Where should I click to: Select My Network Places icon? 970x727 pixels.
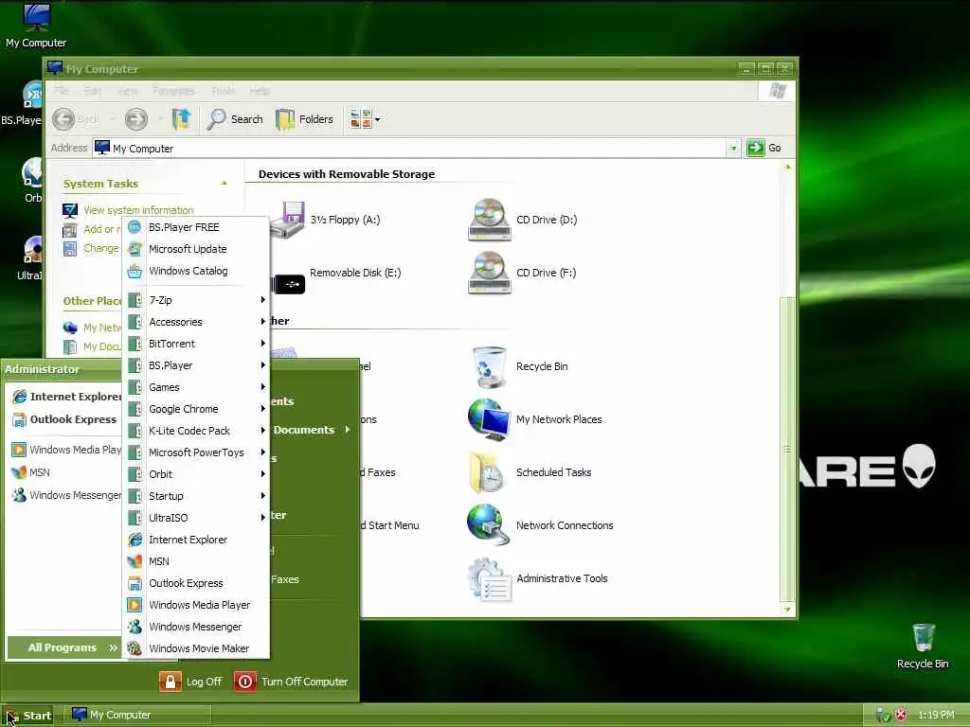coord(535,419)
